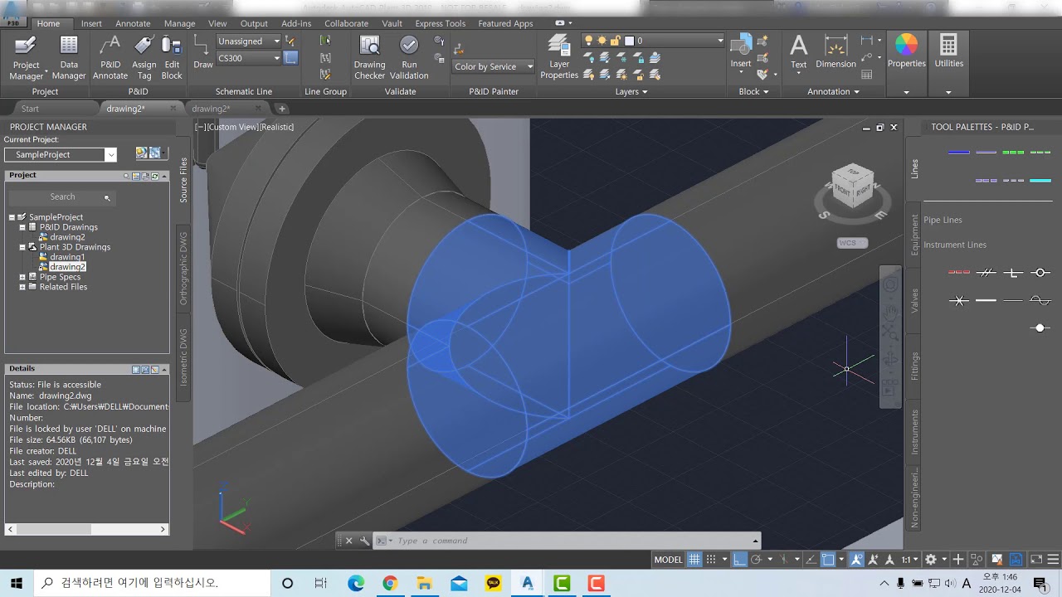Click the wrench customize icon on command line
Image resolution: width=1062 pixels, height=597 pixels.
[x=364, y=541]
